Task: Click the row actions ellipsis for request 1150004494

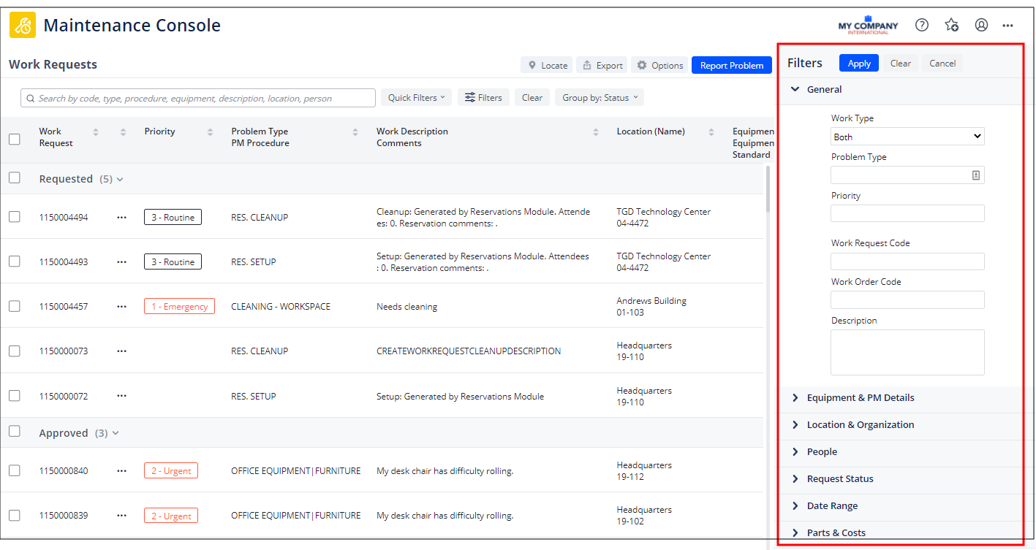Action: coord(121,217)
